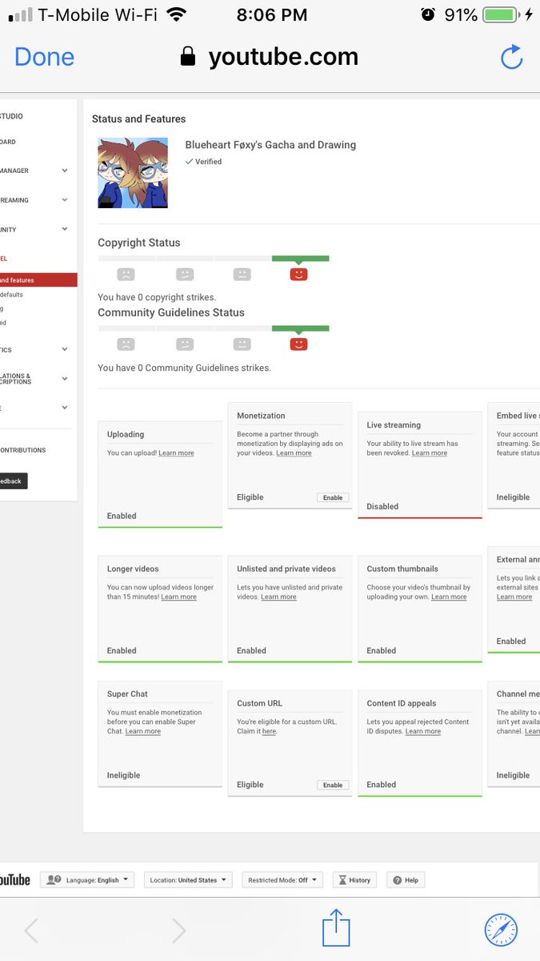
Task: Click Learn more in the Live streaming card
Action: 430,453
